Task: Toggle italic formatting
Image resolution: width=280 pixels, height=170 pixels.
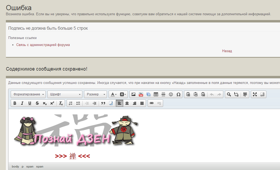Action: click(x=22, y=103)
